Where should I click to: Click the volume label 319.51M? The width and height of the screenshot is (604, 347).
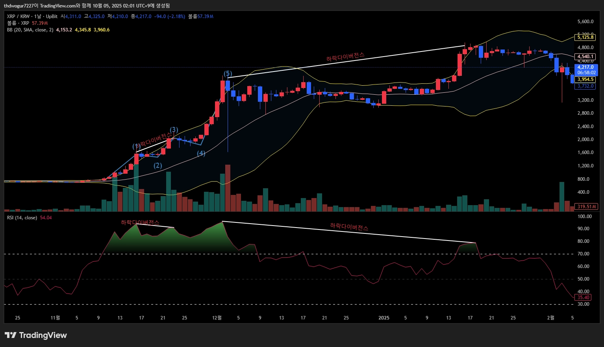[587, 207]
